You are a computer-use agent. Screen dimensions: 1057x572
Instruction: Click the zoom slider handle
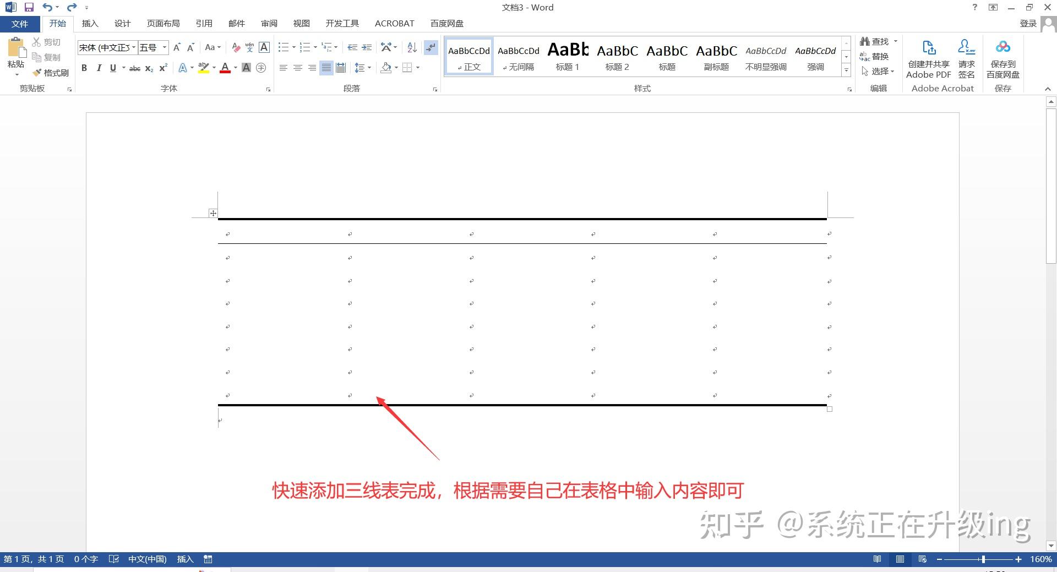click(x=983, y=559)
